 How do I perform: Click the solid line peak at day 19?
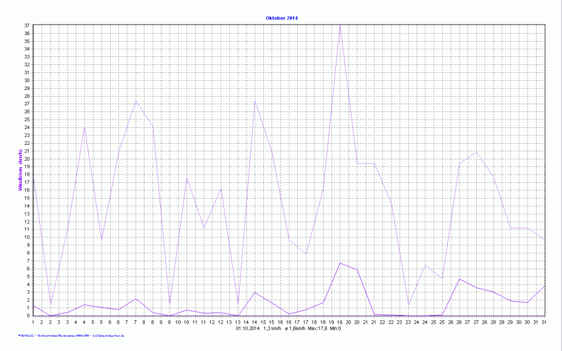tap(340, 263)
